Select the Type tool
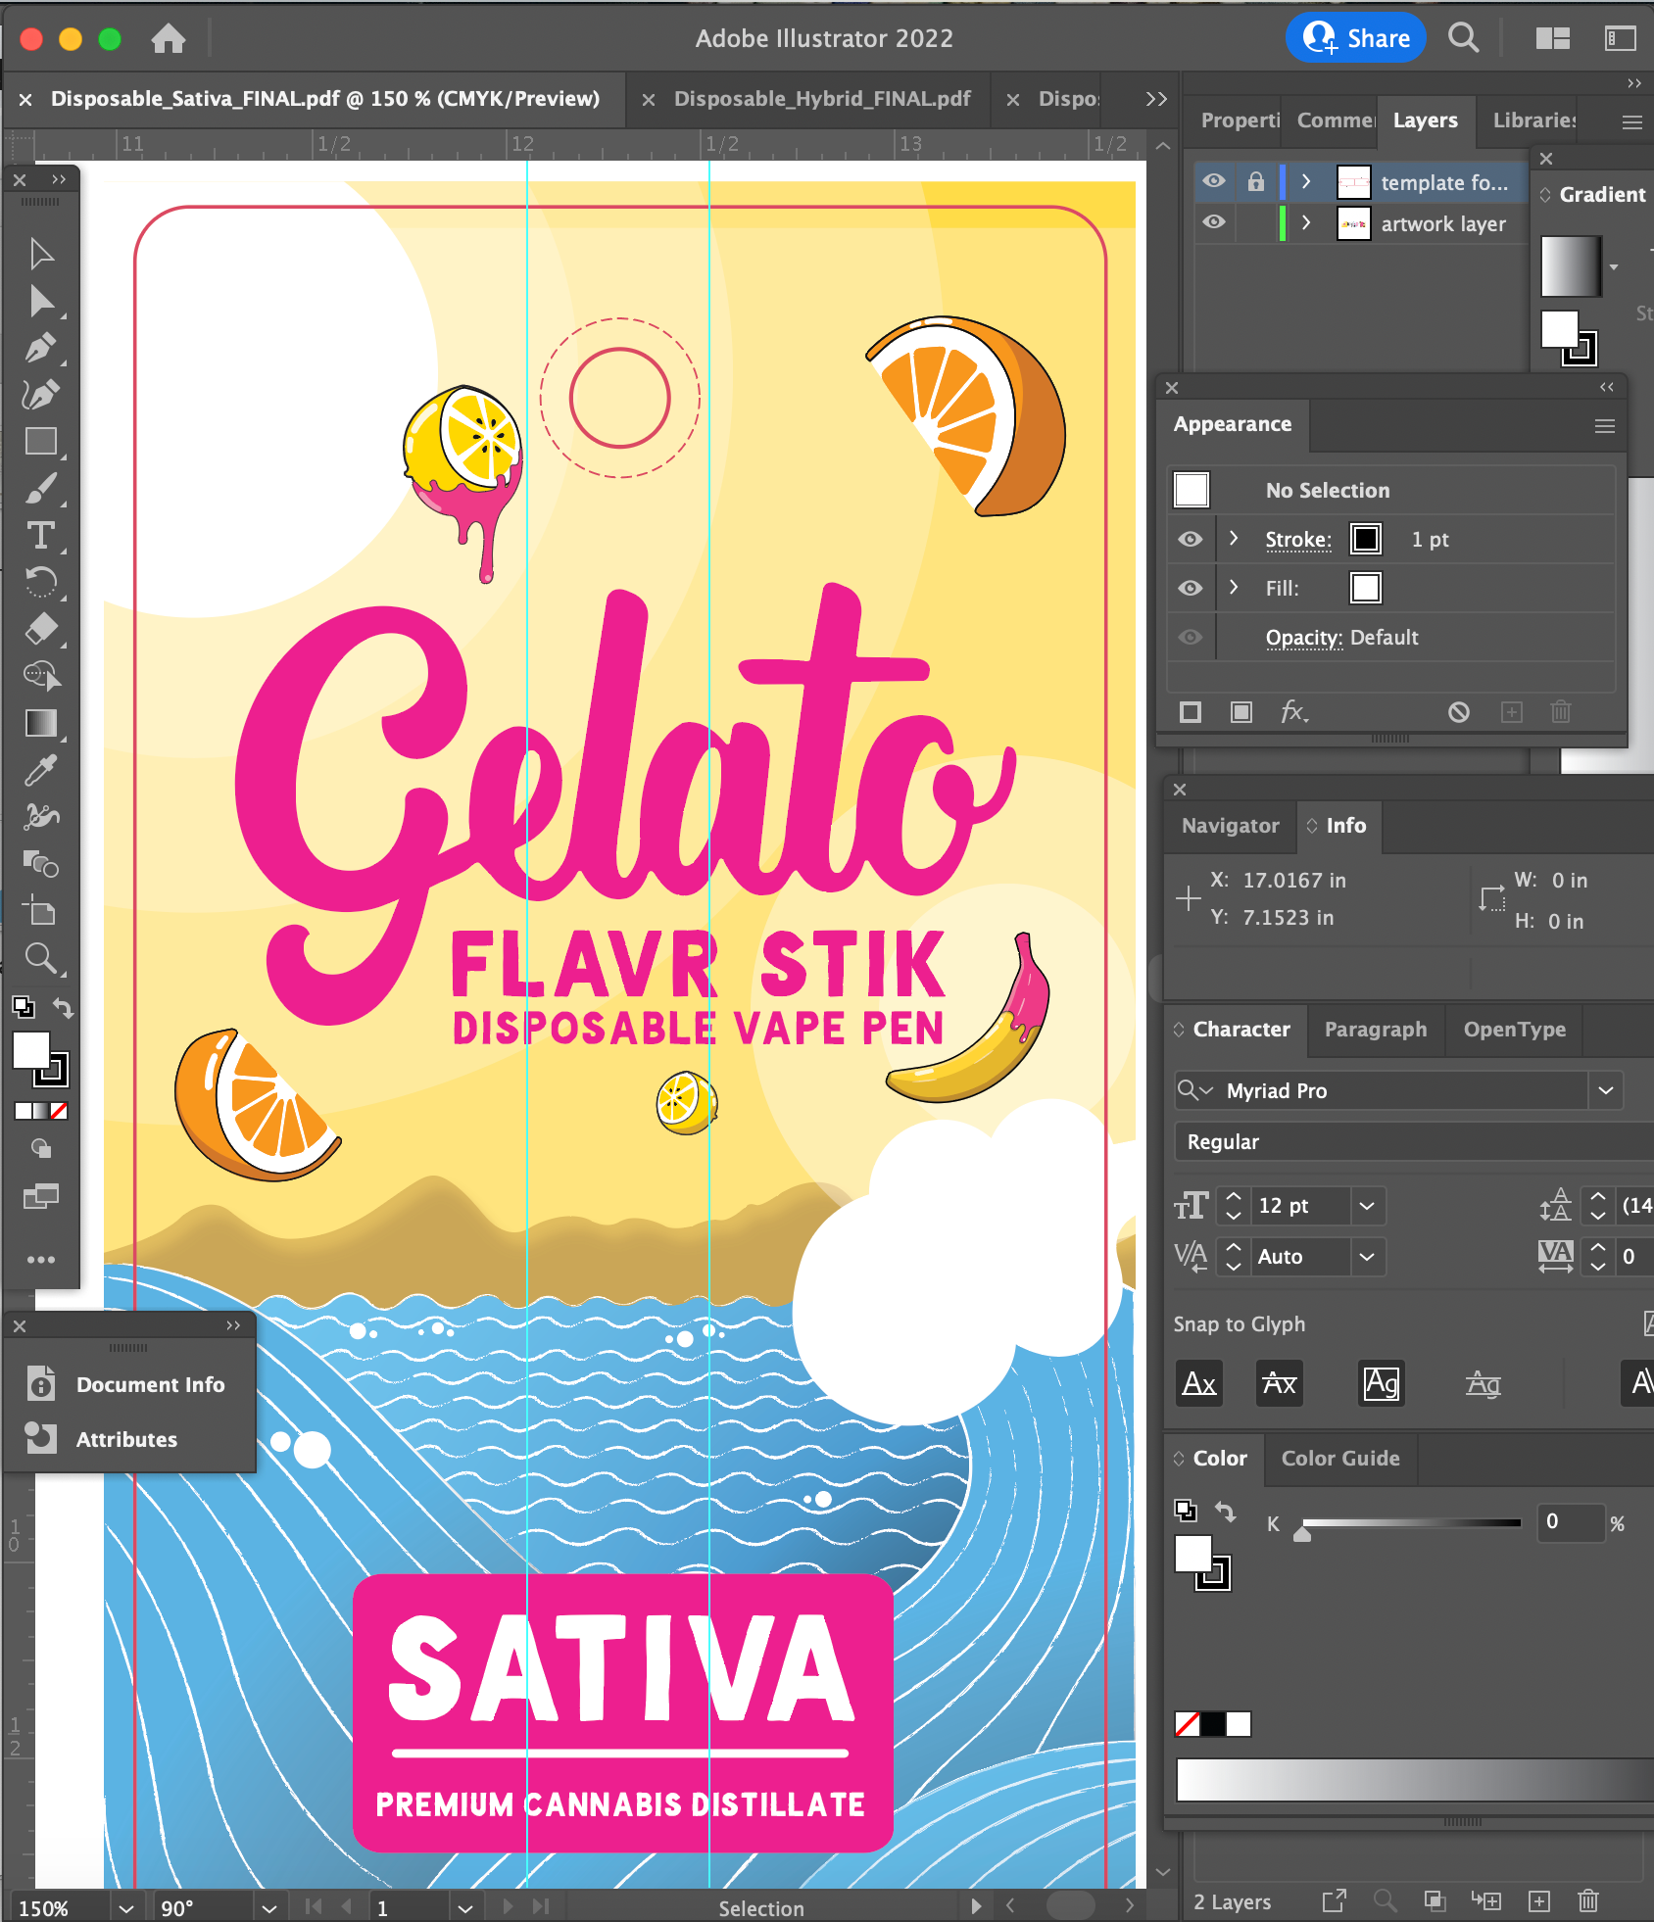This screenshot has width=1654, height=1922. [x=41, y=536]
